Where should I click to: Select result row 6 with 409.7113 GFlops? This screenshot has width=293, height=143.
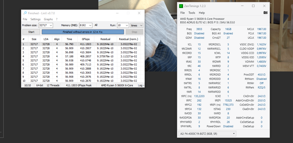tap(81, 65)
